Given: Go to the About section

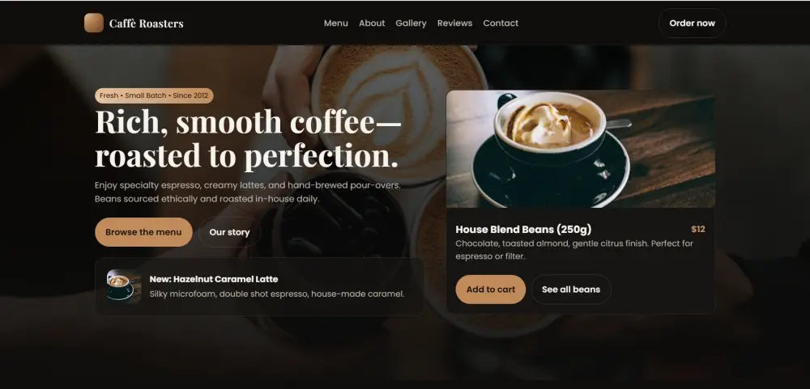Looking at the screenshot, I should [x=372, y=23].
